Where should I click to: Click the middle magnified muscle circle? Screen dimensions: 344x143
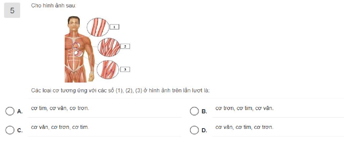tap(109, 46)
